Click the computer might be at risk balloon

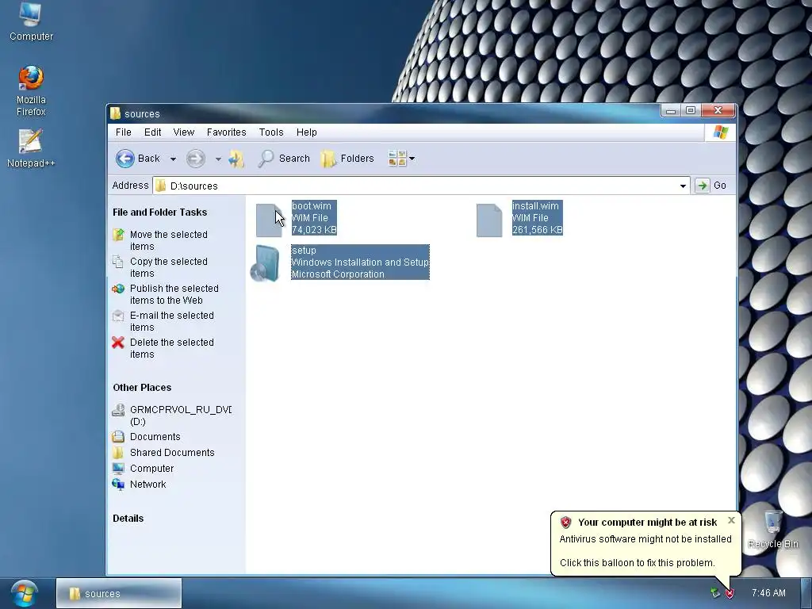point(645,542)
